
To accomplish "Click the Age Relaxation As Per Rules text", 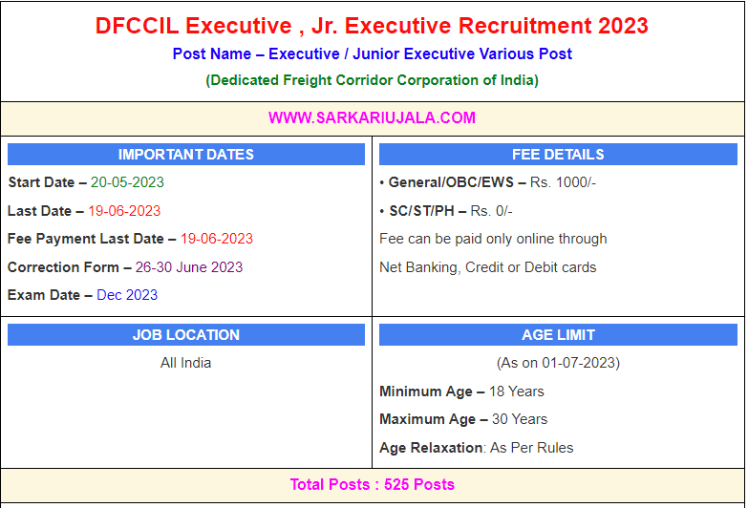I will (x=477, y=448).
